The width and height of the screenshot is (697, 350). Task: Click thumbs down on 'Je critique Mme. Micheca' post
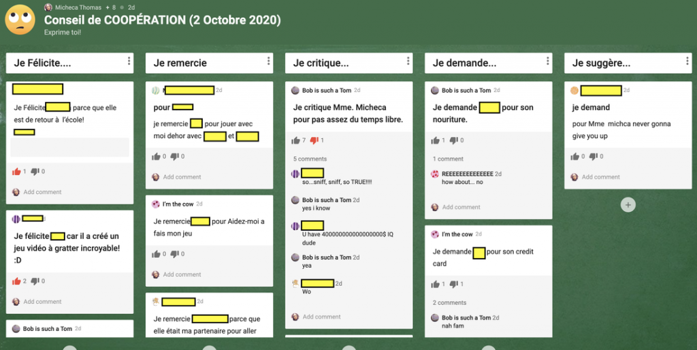(x=314, y=140)
